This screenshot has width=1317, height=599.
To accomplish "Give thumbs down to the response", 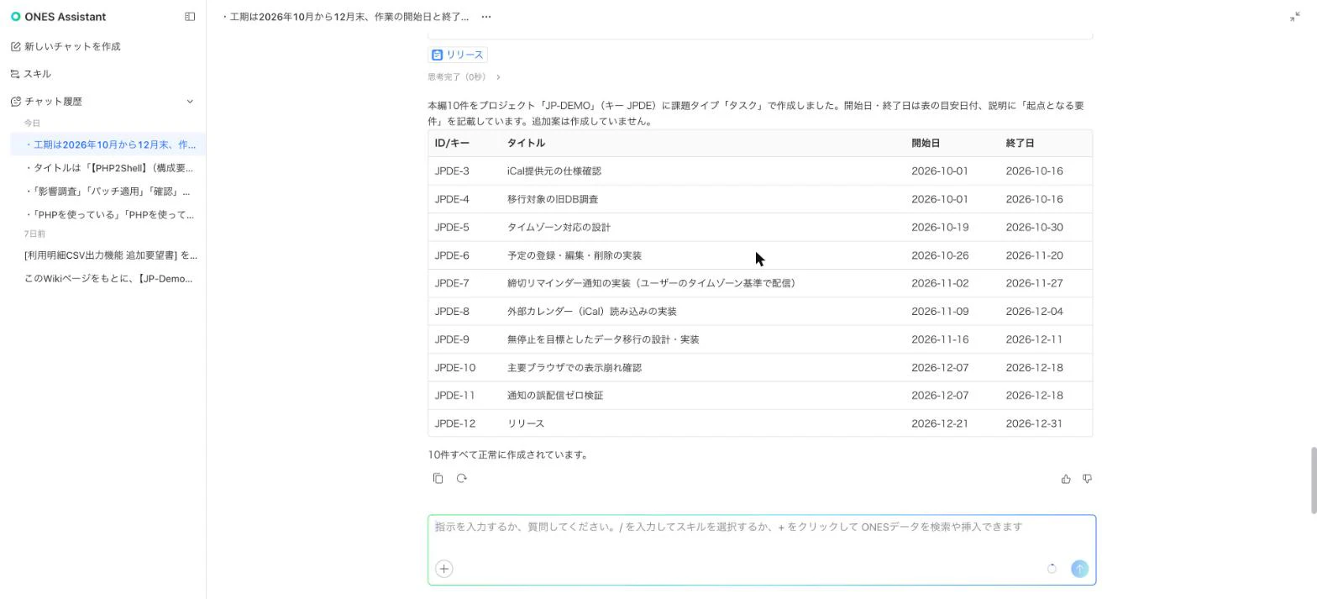I will pyautogui.click(x=1087, y=479).
